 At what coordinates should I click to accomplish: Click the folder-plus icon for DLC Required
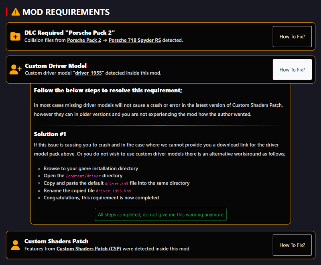click(x=16, y=36)
